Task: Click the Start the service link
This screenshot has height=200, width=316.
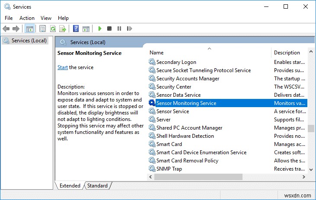Action: 63,67
